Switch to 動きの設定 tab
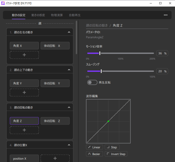This screenshot has width=175, height=162. pos(19,15)
